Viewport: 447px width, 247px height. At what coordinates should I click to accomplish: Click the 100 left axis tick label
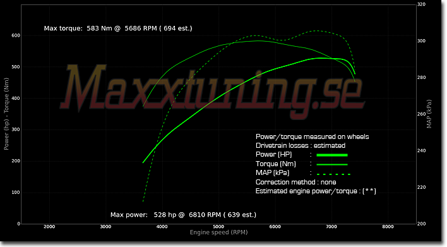click(16, 193)
